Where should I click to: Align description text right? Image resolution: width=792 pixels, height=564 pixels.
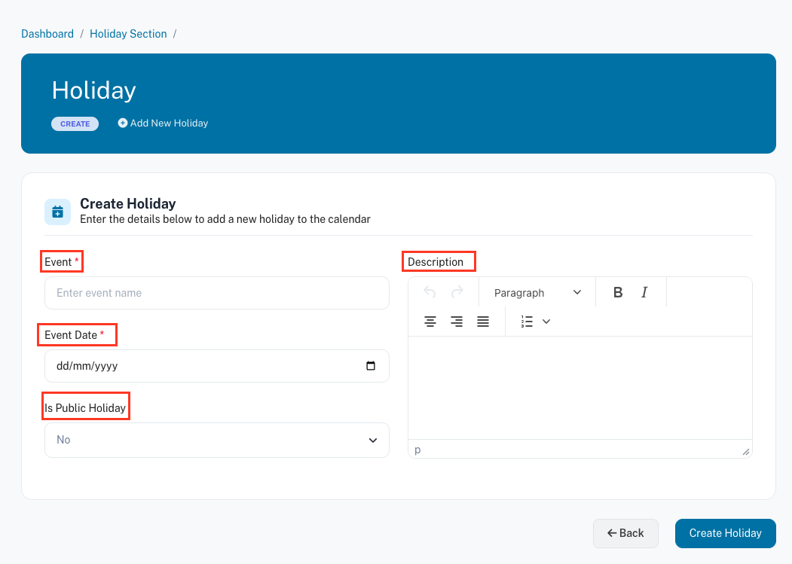[457, 322]
